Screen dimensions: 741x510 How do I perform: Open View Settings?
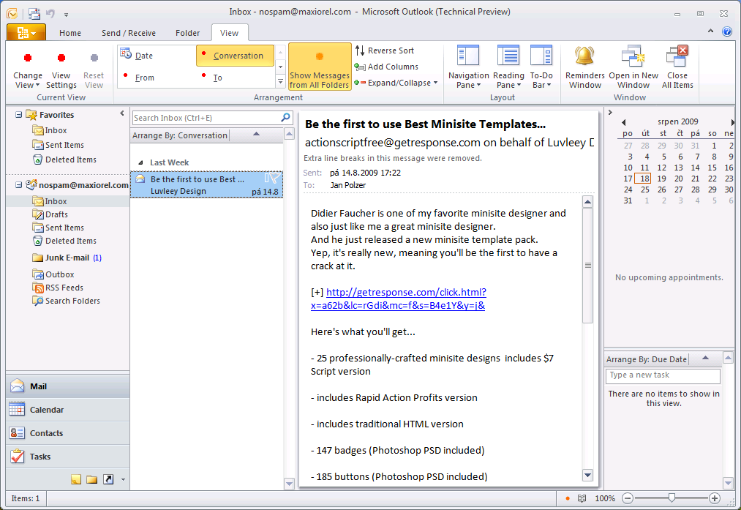61,69
